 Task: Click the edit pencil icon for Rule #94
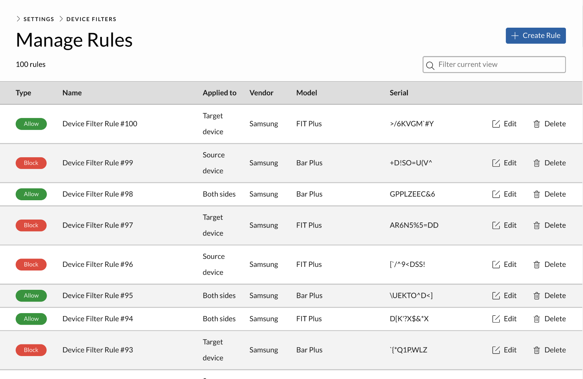pos(496,319)
